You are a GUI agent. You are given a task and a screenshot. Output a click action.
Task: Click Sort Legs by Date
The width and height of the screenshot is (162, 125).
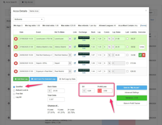click(67, 79)
